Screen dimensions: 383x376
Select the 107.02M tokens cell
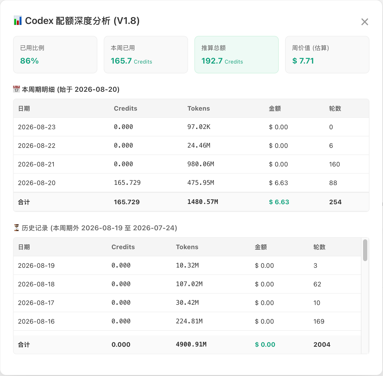189,284
